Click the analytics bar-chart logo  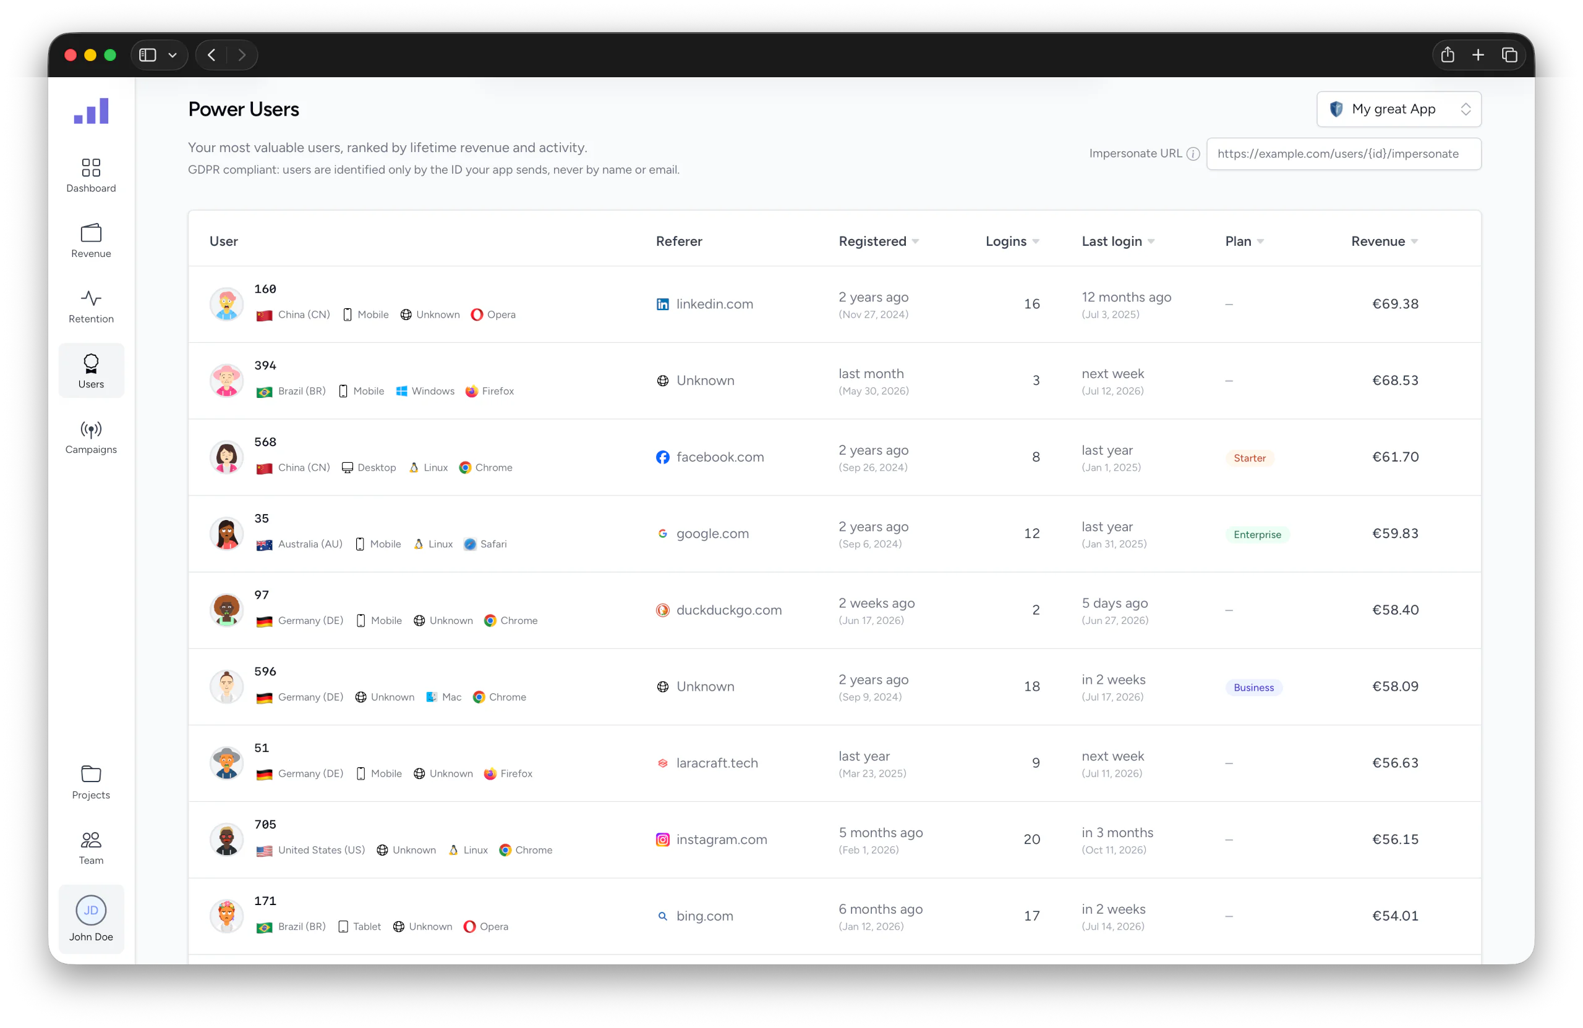click(91, 111)
